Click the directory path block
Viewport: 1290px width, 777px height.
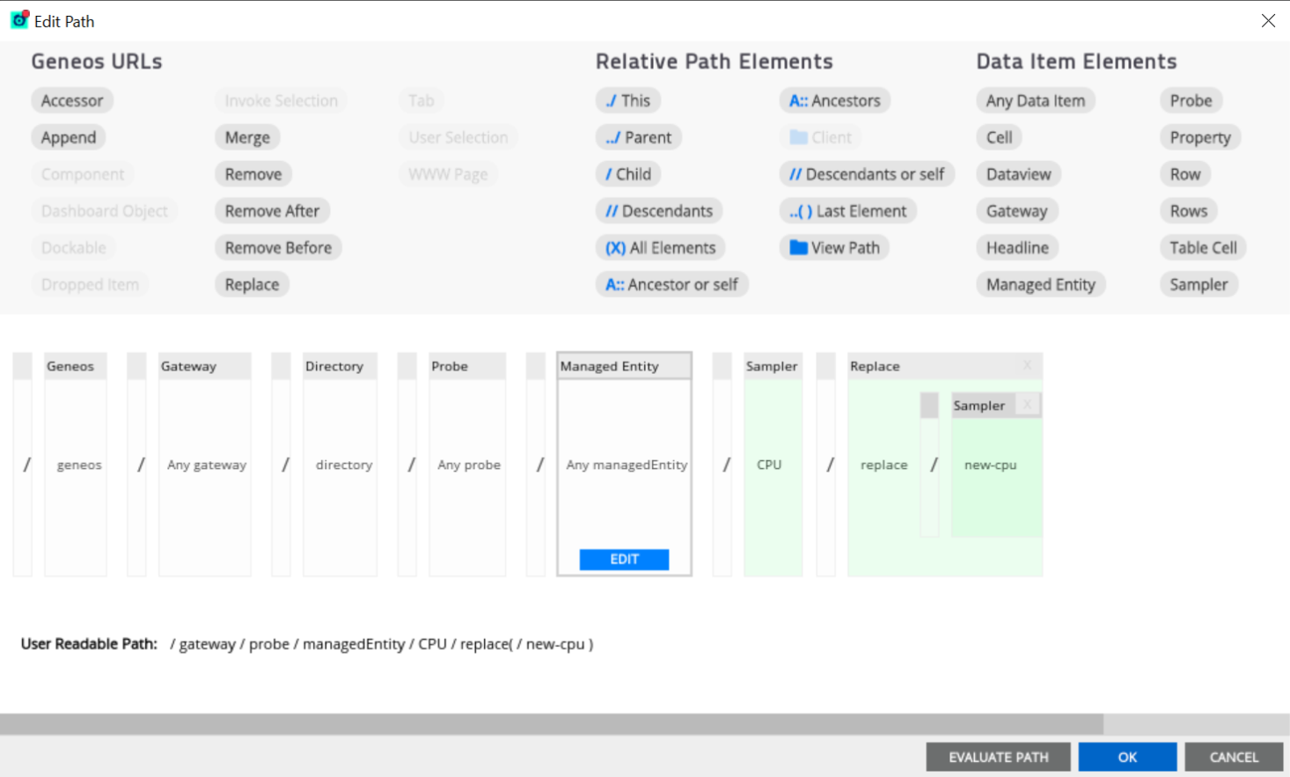click(341, 465)
